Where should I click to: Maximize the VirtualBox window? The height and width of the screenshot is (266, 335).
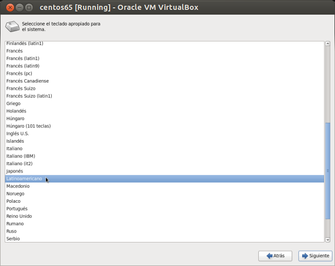(29, 7)
